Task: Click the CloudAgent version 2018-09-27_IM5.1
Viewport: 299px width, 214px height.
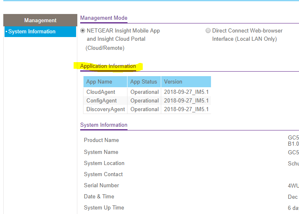Action: pyautogui.click(x=186, y=92)
